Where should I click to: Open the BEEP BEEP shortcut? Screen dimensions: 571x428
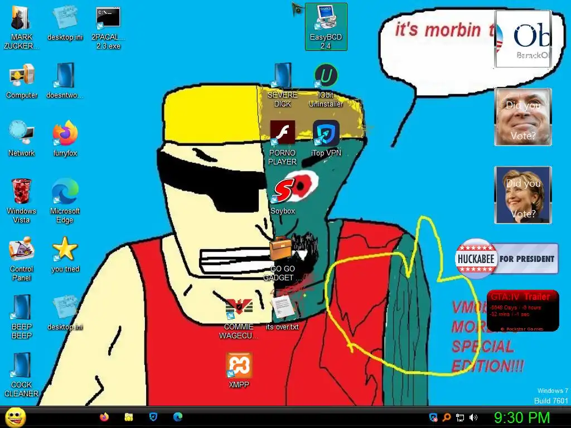[22, 317]
